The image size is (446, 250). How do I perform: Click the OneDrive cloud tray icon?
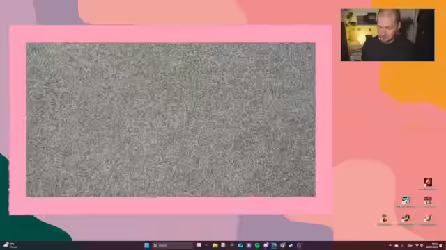tap(397, 245)
